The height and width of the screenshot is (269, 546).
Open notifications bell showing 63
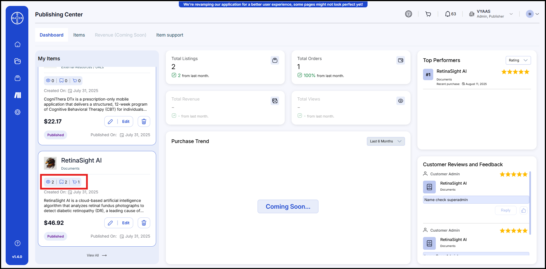click(x=450, y=14)
